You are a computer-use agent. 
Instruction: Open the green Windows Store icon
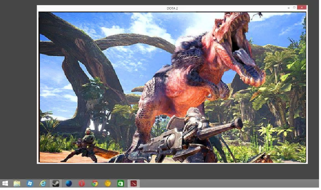coord(120,184)
